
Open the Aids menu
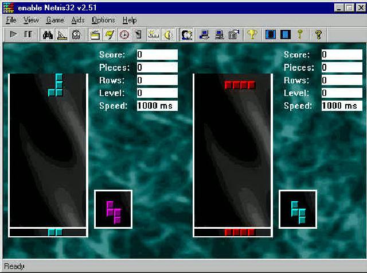tap(78, 20)
